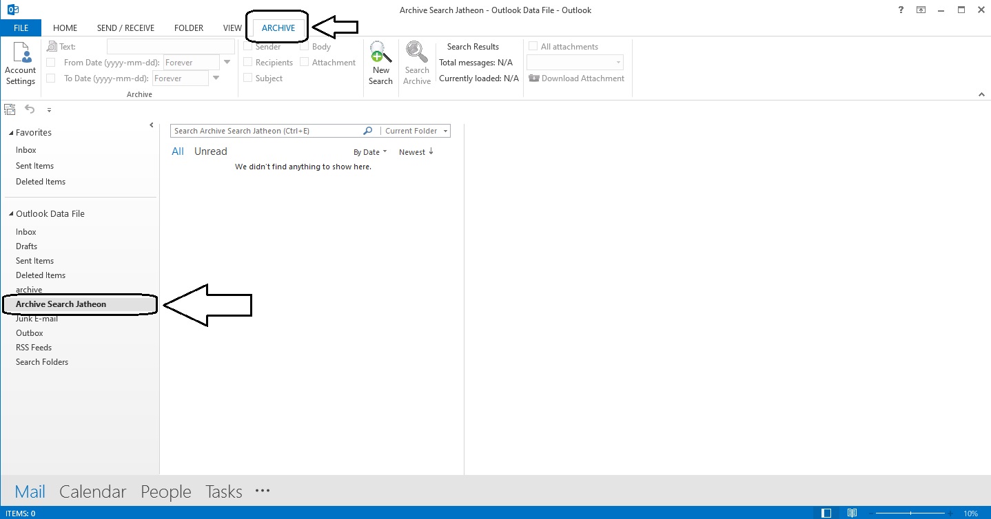The height and width of the screenshot is (519, 991).
Task: Open Outlook Help question mark
Action: click(x=901, y=10)
